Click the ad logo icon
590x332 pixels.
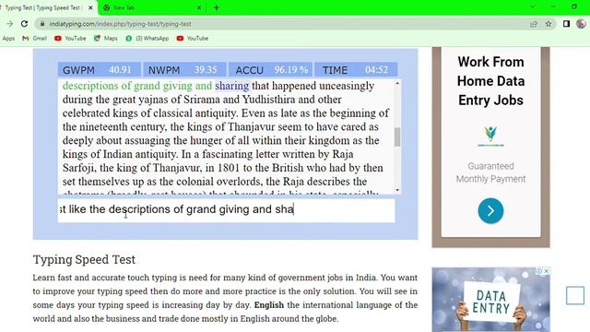490,136
